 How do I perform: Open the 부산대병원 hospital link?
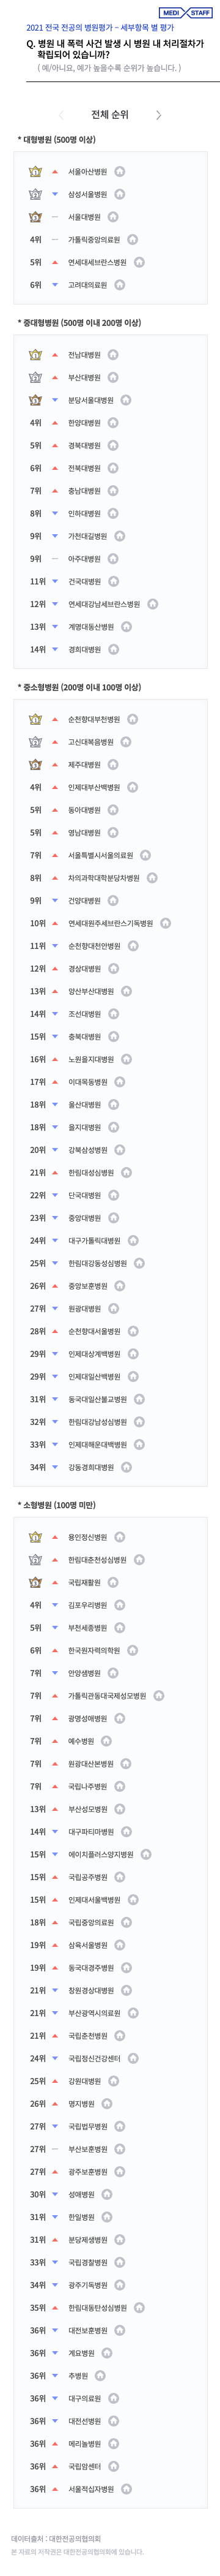(84, 378)
